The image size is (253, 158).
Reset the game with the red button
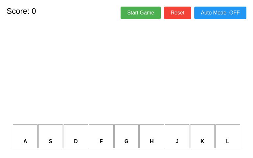click(x=178, y=13)
